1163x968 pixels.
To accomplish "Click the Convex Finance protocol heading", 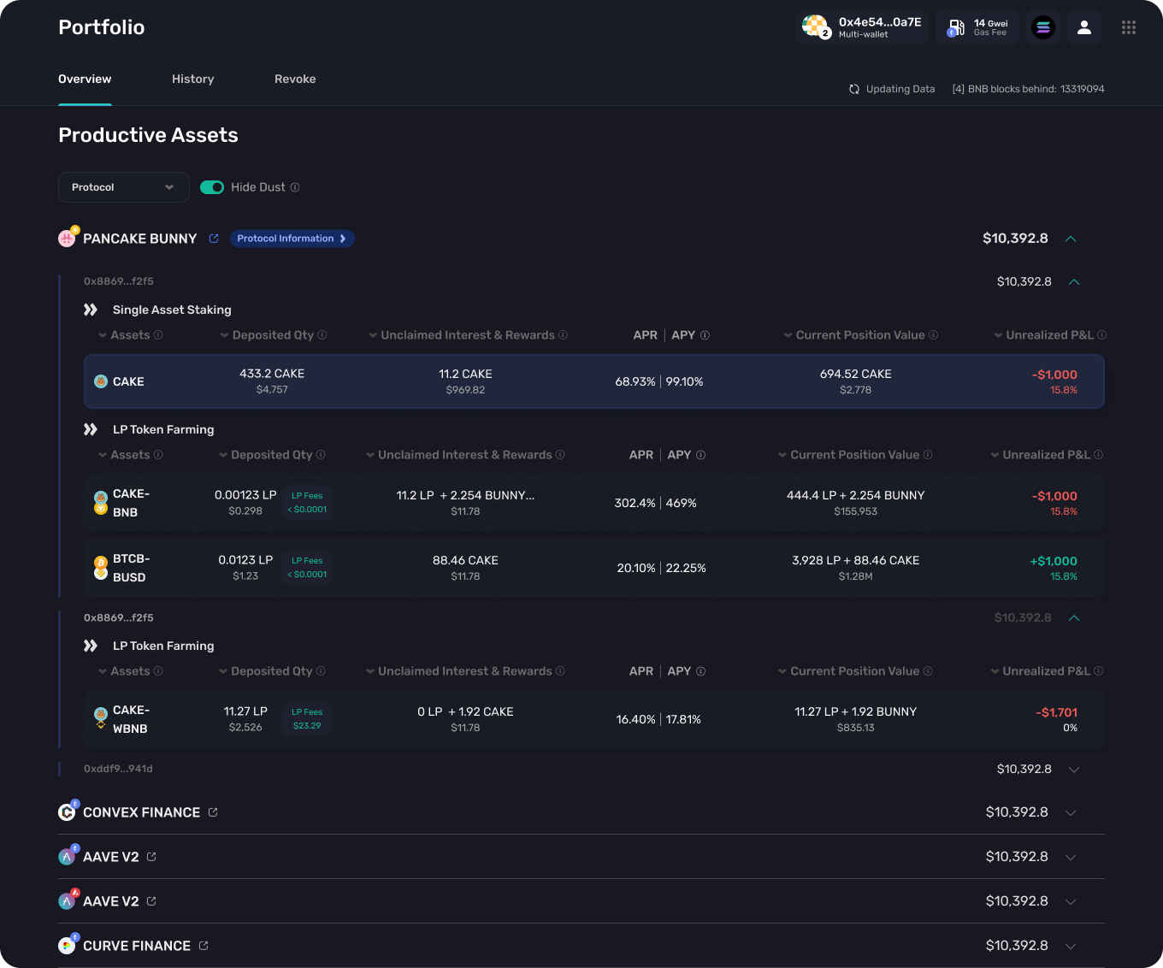I will [x=142, y=812].
